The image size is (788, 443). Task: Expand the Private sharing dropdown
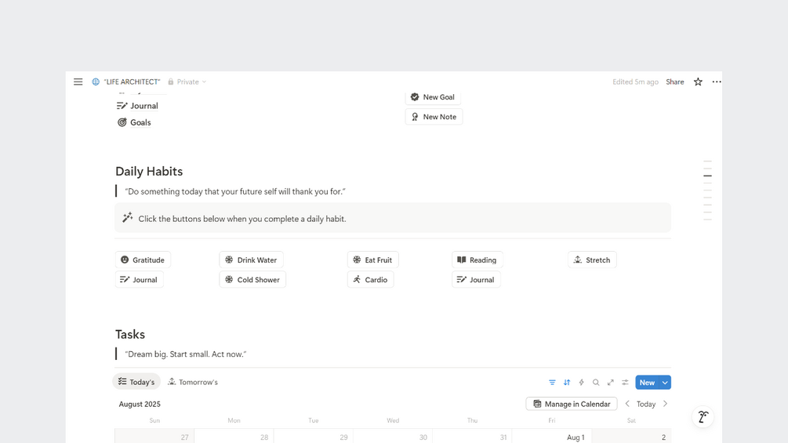(187, 82)
